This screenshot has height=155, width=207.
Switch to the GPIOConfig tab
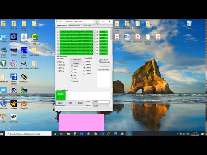[87, 26]
